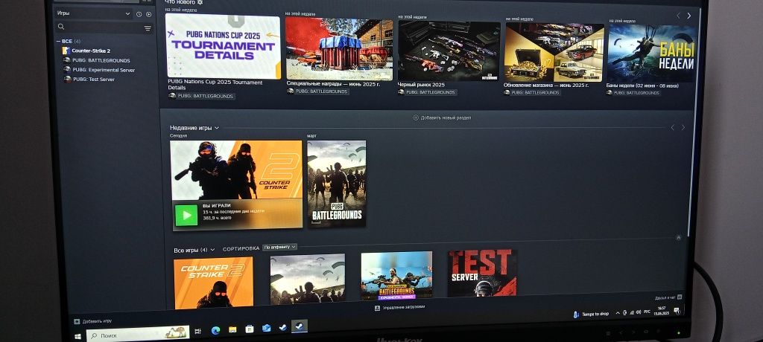Launch Microsoft Edge from taskbar
Image resolution: width=763 pixels, height=342 pixels.
tap(215, 330)
